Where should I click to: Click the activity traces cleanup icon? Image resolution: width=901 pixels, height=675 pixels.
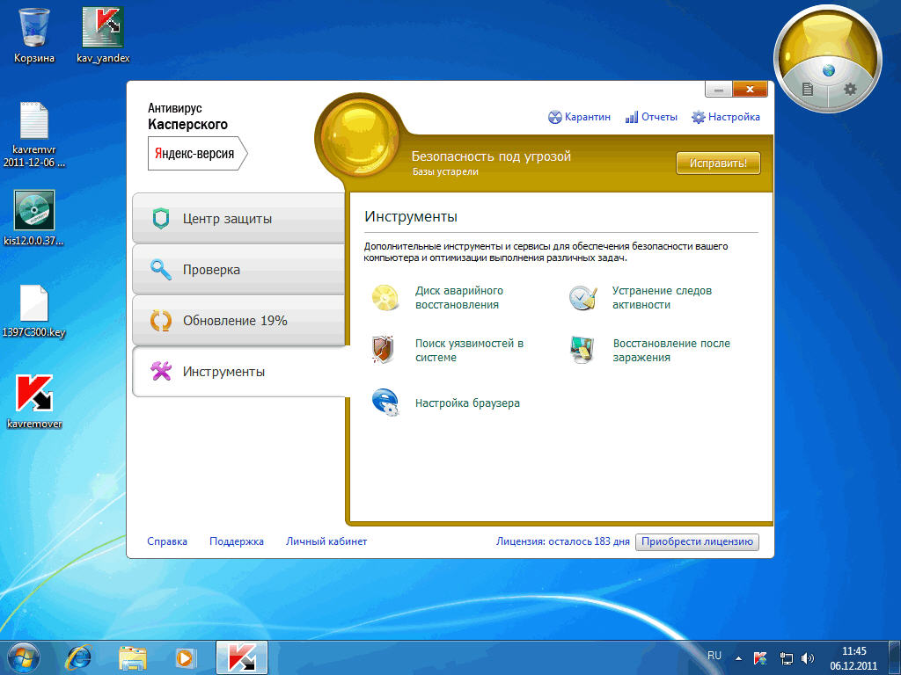582,297
